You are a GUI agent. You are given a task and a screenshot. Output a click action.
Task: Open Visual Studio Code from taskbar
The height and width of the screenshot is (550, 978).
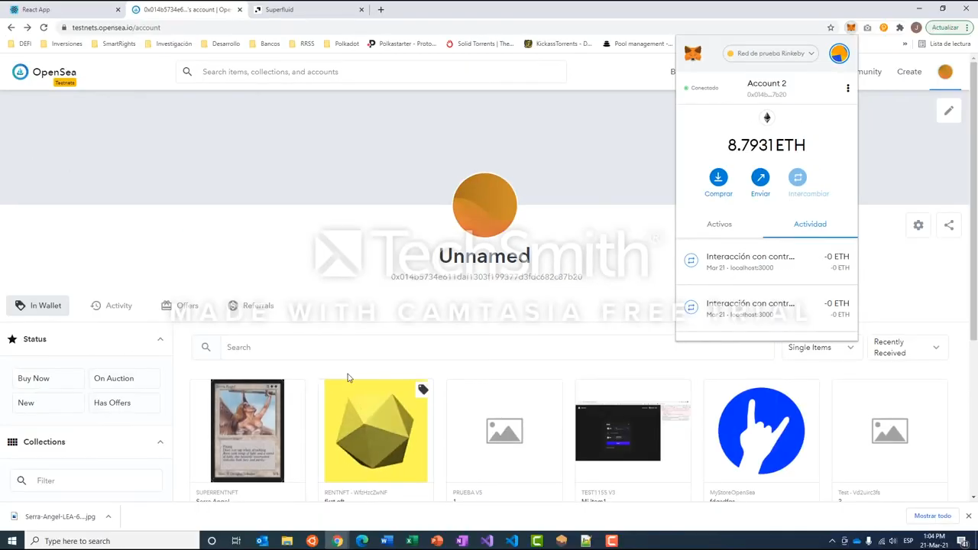click(511, 541)
